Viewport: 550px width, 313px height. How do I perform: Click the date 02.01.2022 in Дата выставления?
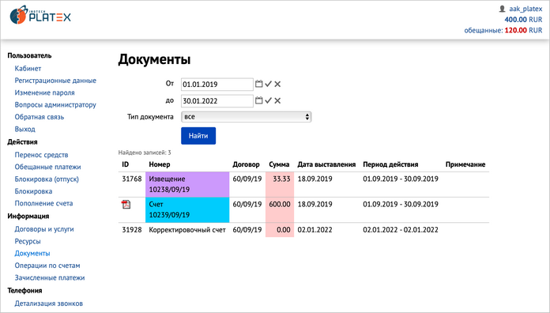315,230
